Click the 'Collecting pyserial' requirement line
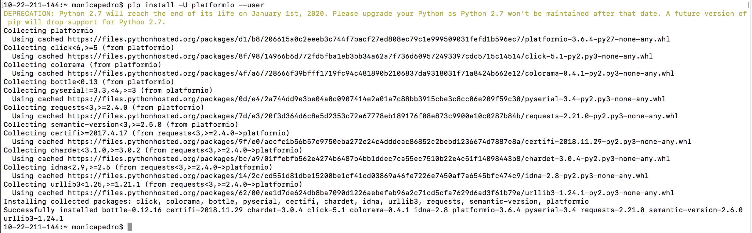 [x=108, y=91]
